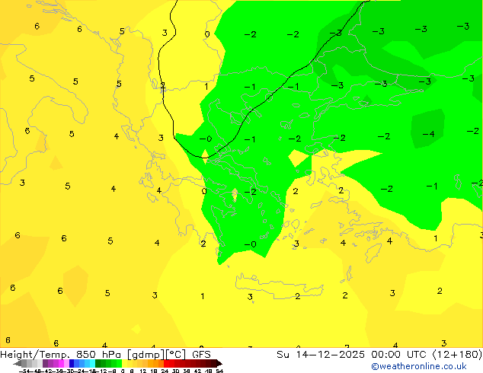This screenshot has height=373, width=483.
Task: Select the bright red block in the color scale
Action: point(166,363)
